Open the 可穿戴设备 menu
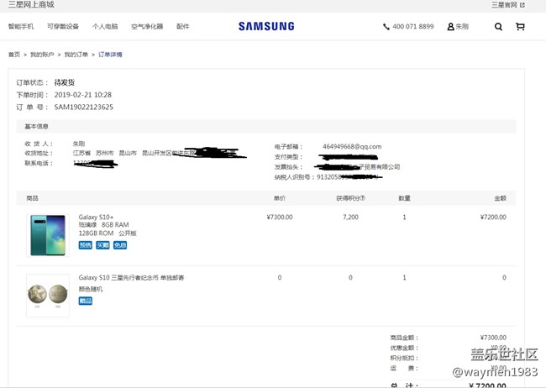Viewport: 546px width, 388px height. click(63, 27)
